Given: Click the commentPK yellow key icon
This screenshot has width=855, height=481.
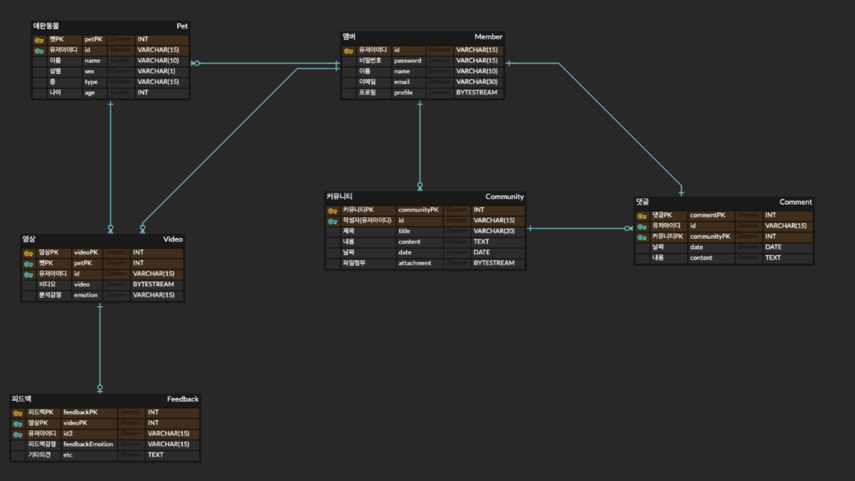Looking at the screenshot, I should [x=642, y=216].
